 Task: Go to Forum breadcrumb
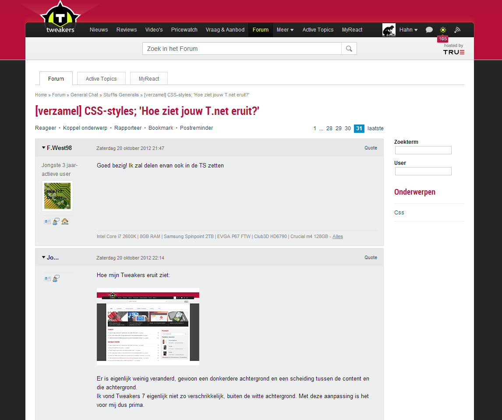pos(59,95)
